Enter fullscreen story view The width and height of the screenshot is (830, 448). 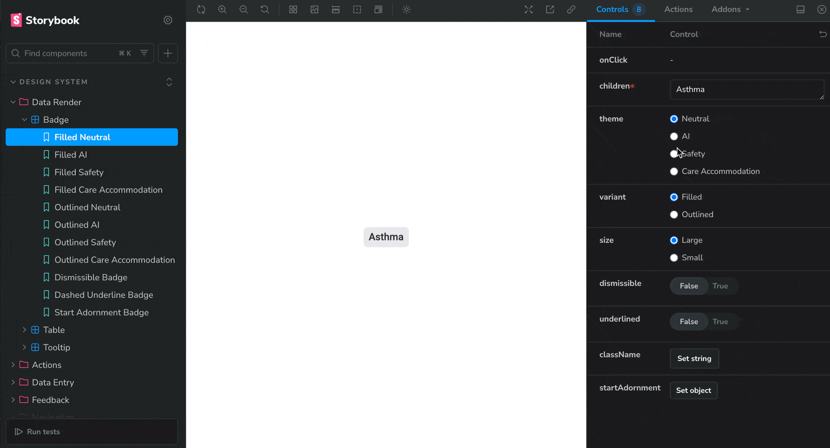pyautogui.click(x=529, y=9)
